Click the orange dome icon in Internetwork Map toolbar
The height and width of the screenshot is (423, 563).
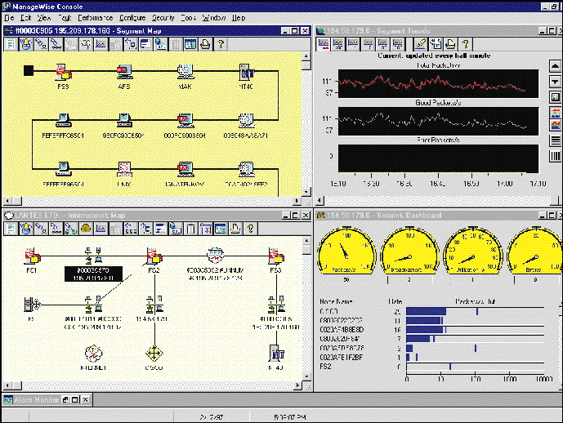coord(86,229)
